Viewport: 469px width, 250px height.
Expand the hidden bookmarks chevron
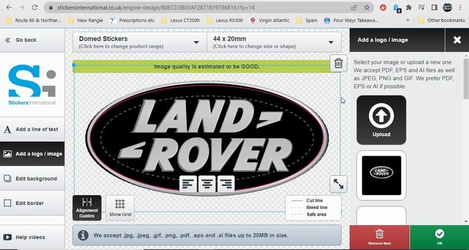tap(407, 20)
